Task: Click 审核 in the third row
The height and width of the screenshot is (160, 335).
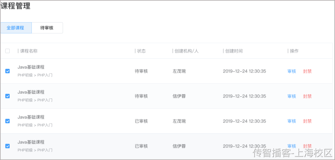Action: point(292,121)
